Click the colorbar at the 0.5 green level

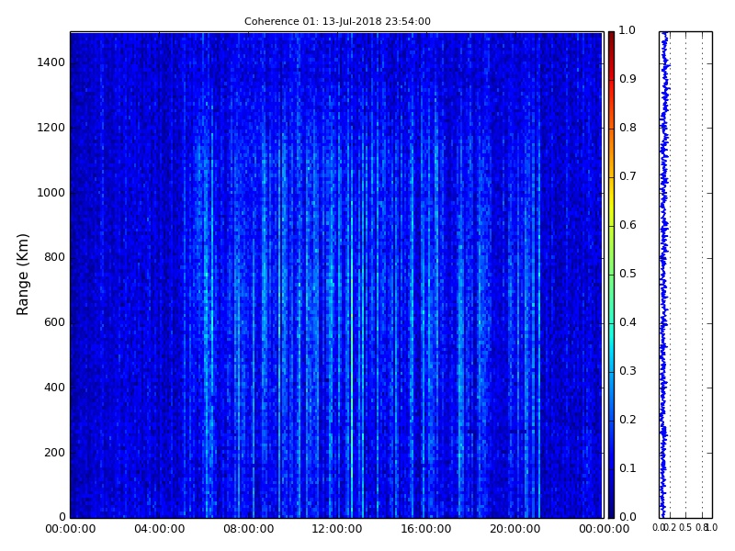pyautogui.click(x=611, y=275)
